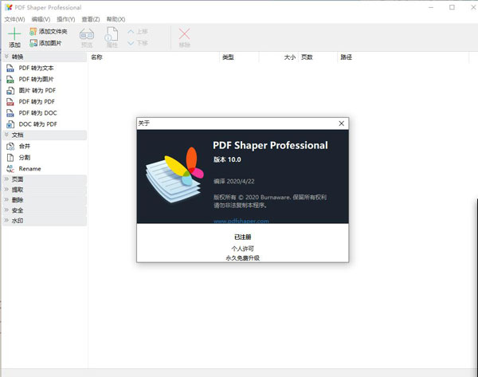The image size is (478, 377).
Task: Click the PDF Shaper title bar logo
Action: pyautogui.click(x=9, y=7)
